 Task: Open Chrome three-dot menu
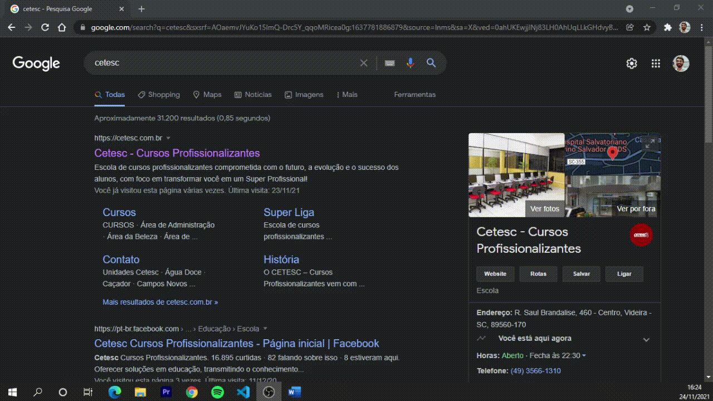tap(701, 27)
